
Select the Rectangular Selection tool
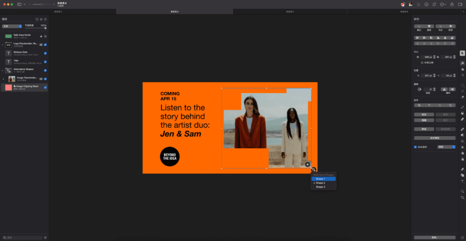pyautogui.click(x=462, y=85)
